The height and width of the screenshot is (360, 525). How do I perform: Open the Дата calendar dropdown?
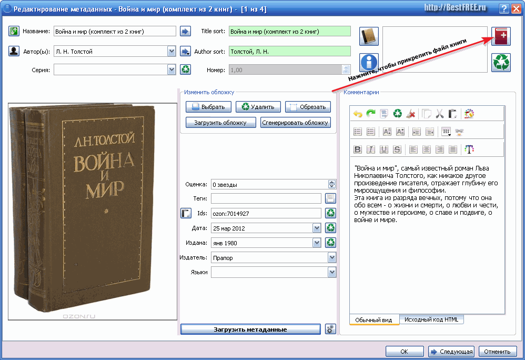tap(317, 228)
